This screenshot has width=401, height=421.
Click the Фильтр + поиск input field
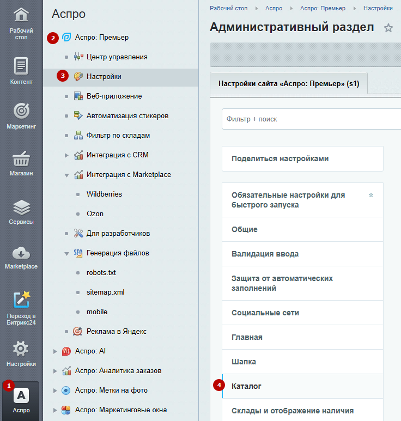(x=311, y=119)
